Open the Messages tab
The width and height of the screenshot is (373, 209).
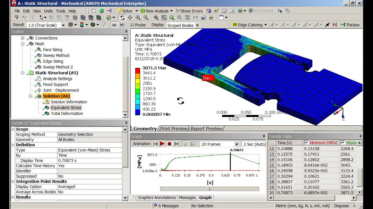pos(187,198)
